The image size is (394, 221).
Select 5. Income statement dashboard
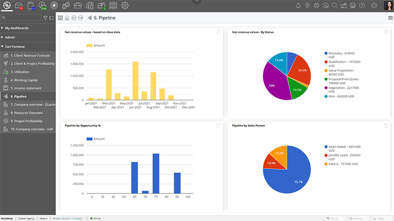click(x=25, y=88)
